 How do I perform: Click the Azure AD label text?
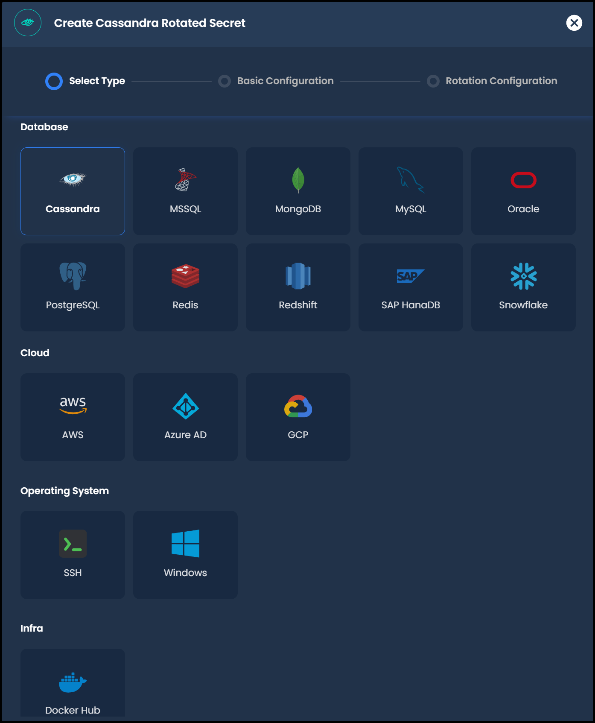[x=185, y=435]
